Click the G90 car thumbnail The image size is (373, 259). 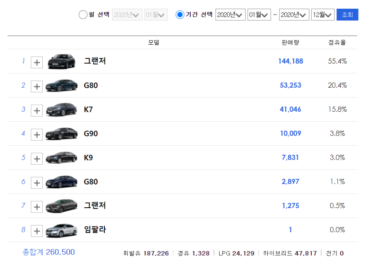(x=61, y=134)
